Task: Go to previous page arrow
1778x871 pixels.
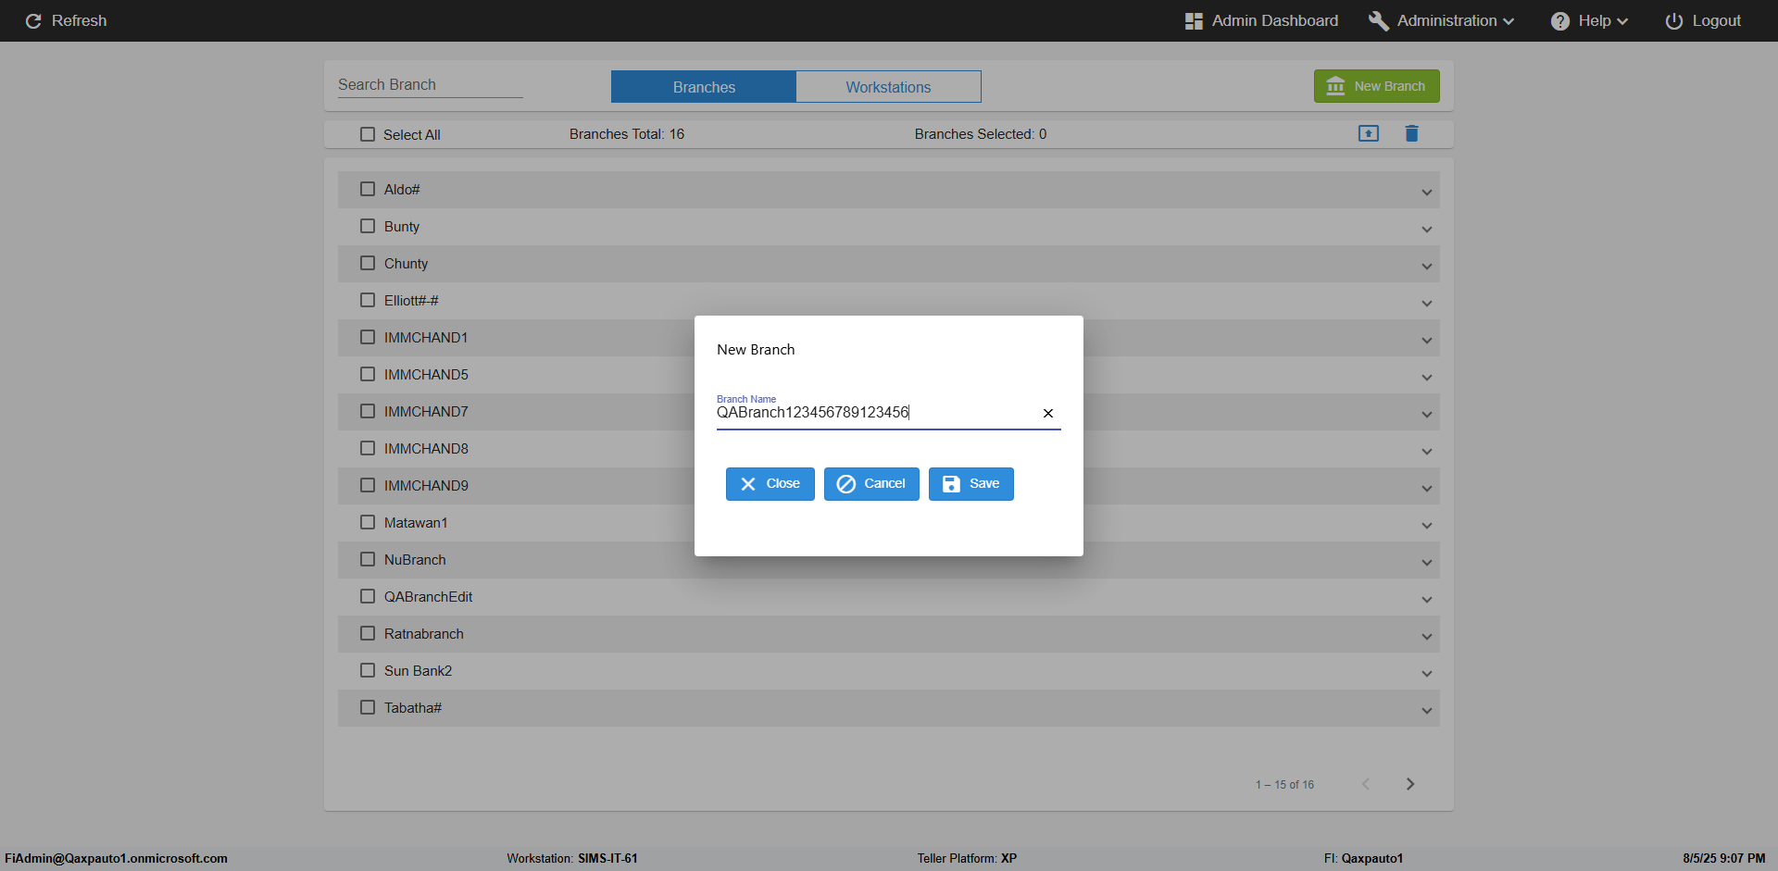Action: point(1366,784)
